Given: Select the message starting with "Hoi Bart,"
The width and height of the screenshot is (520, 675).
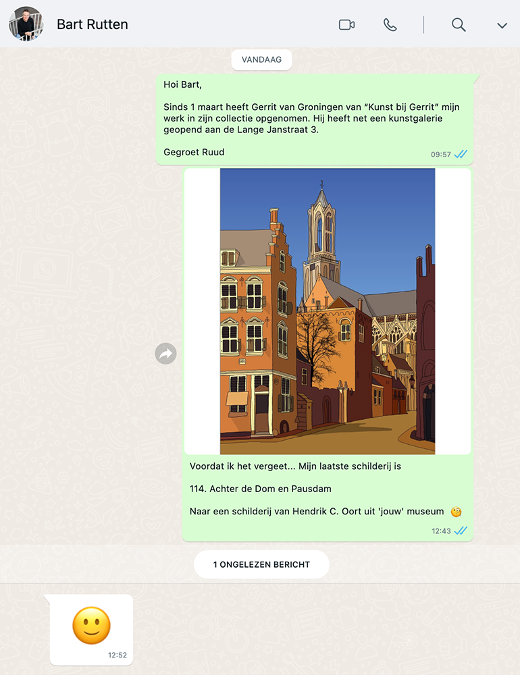Looking at the screenshot, I should [x=315, y=119].
